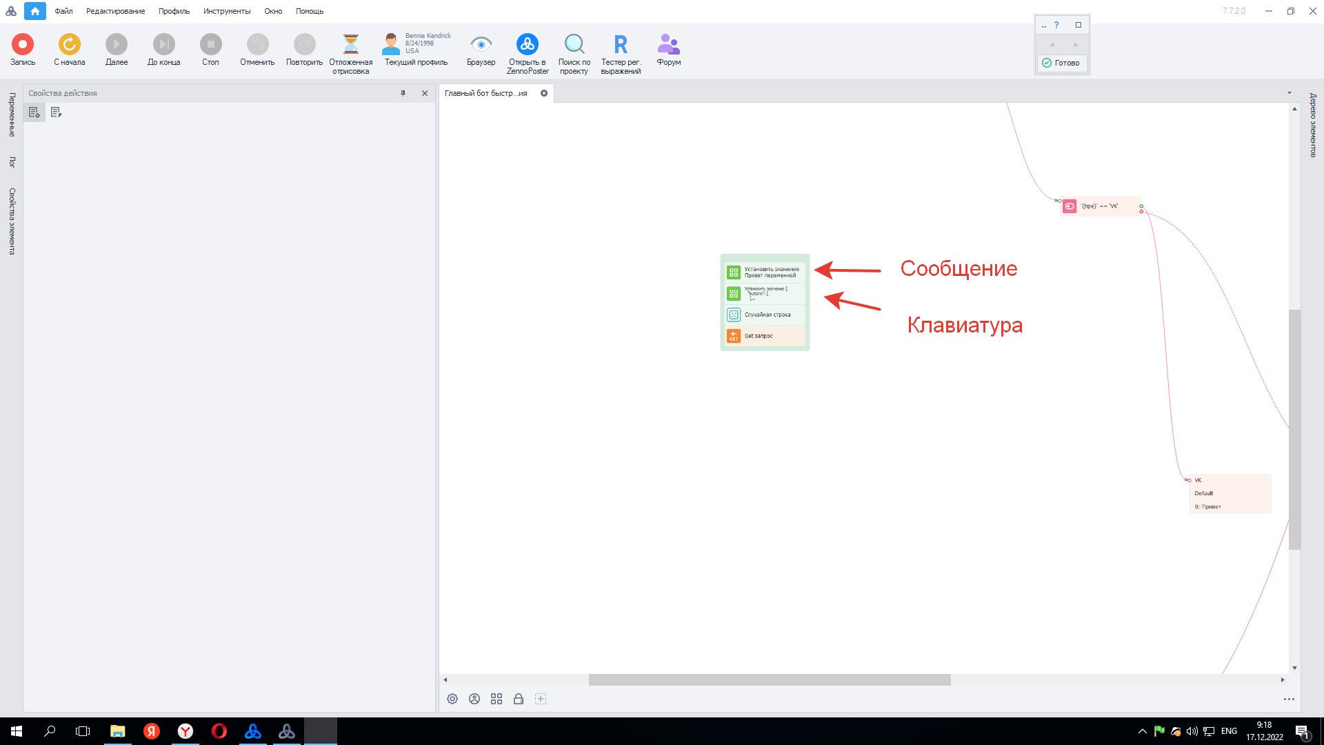This screenshot has width=1324, height=745.
Task: Click the horizontal canvas scrollbar thumb
Action: tap(769, 679)
